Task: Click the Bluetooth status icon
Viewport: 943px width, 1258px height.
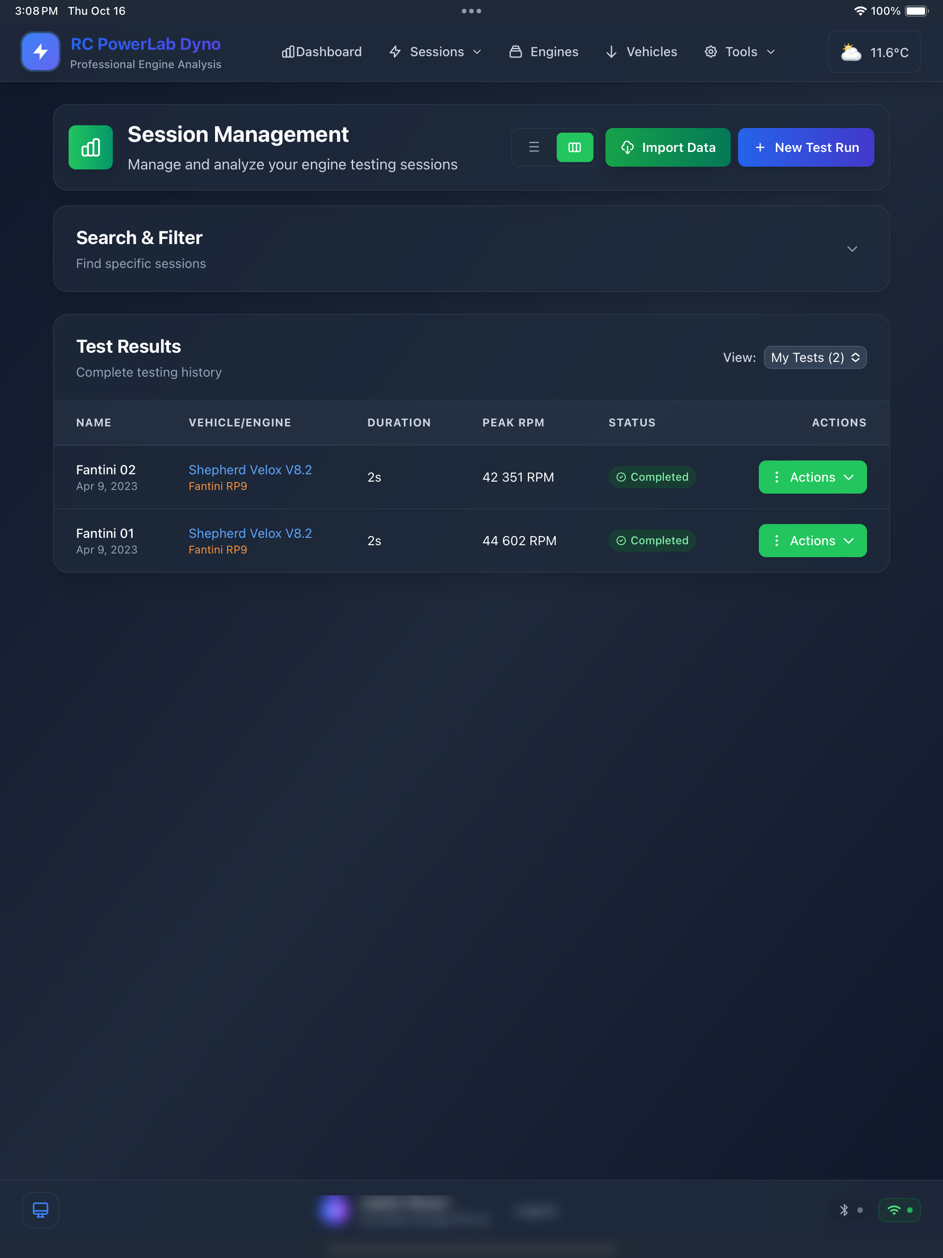Action: point(844,1210)
